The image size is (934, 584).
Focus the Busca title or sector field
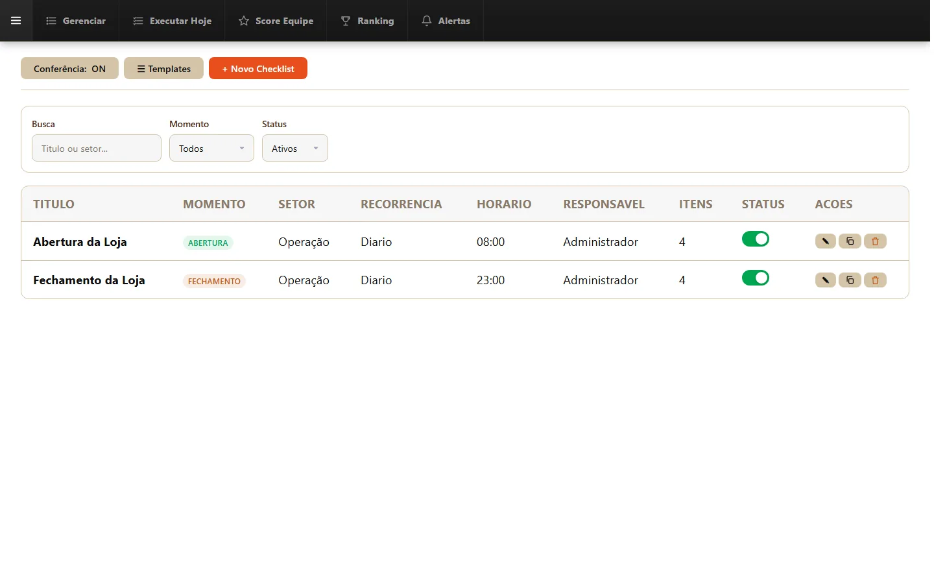click(97, 148)
